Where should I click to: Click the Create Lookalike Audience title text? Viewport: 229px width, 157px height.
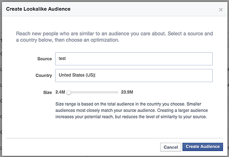pos(38,9)
